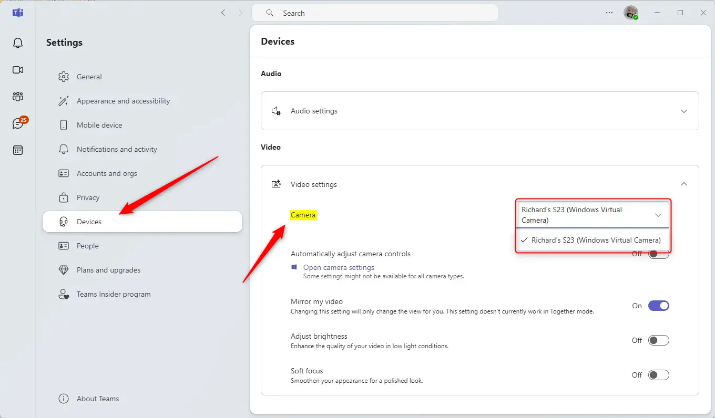Turn off Mirror my video toggle

pos(658,306)
